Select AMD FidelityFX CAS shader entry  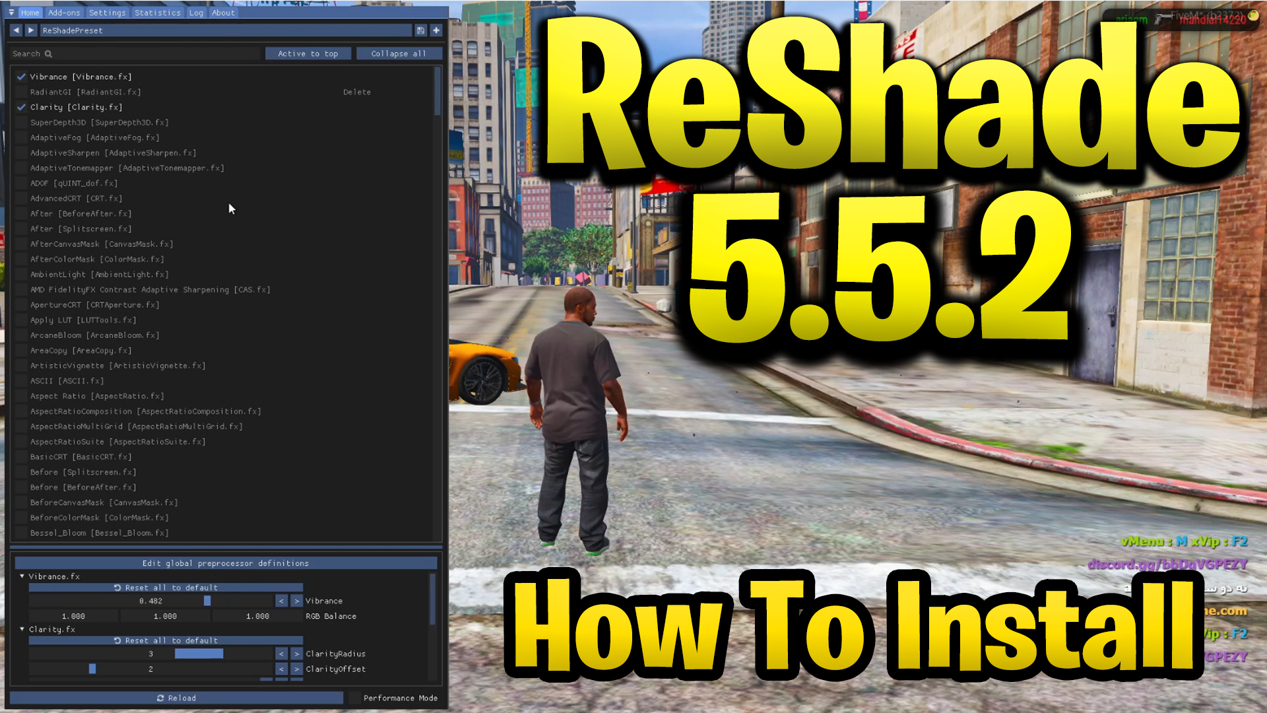click(x=150, y=289)
